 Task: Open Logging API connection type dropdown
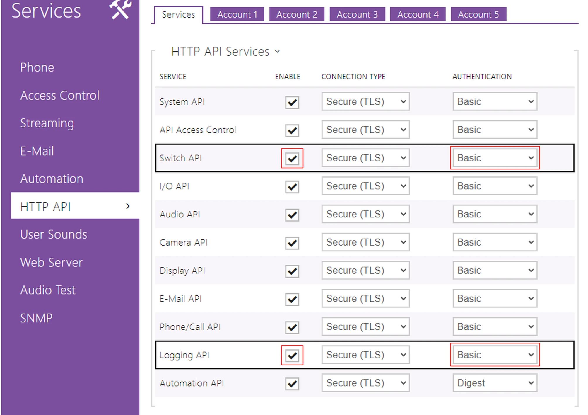(x=365, y=355)
